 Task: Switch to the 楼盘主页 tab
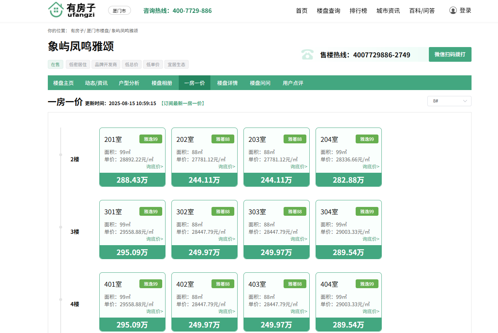63,83
